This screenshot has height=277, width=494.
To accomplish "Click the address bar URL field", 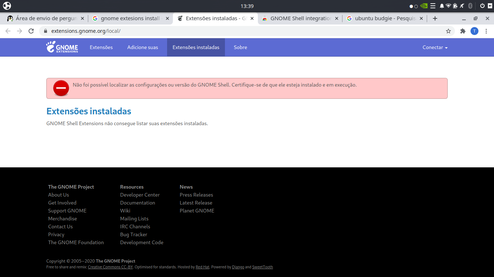I will tap(247, 31).
